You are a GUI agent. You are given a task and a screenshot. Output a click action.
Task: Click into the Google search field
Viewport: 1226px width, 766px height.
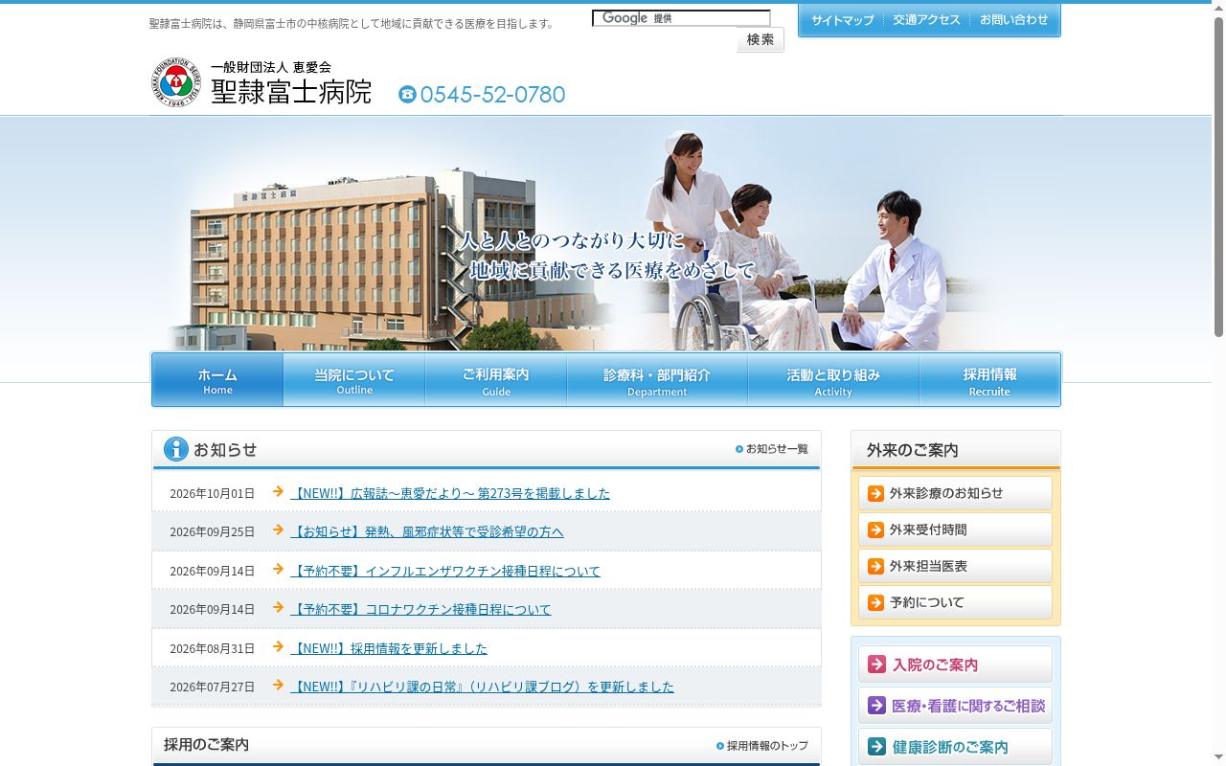coord(681,18)
